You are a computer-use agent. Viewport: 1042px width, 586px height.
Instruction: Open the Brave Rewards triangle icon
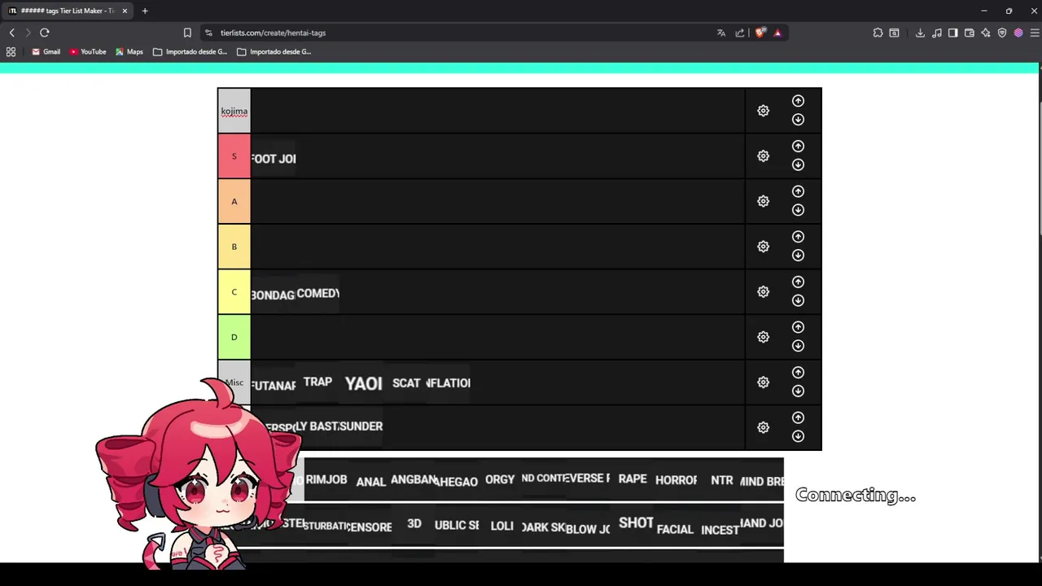coord(777,33)
